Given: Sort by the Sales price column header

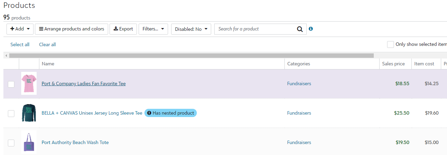Looking at the screenshot, I should point(393,64).
